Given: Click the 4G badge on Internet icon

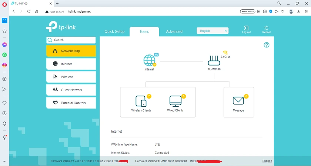Looking at the screenshot, I should click(x=157, y=55).
